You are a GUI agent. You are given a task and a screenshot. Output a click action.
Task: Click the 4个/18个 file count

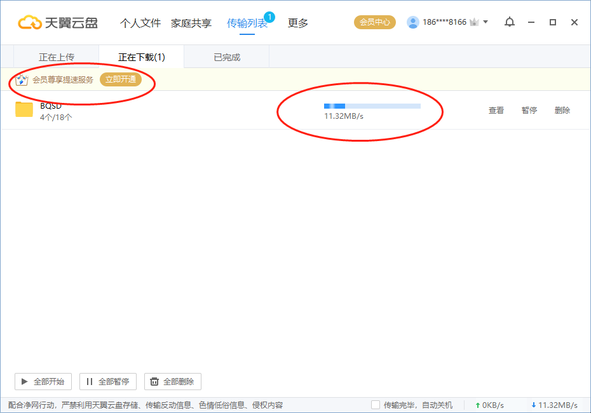pos(56,117)
